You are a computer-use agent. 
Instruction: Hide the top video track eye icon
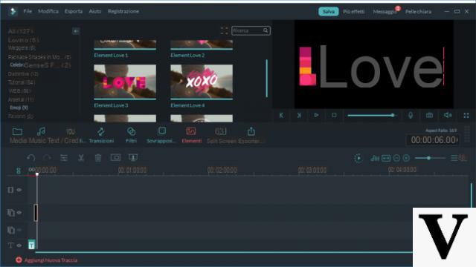tap(19, 190)
